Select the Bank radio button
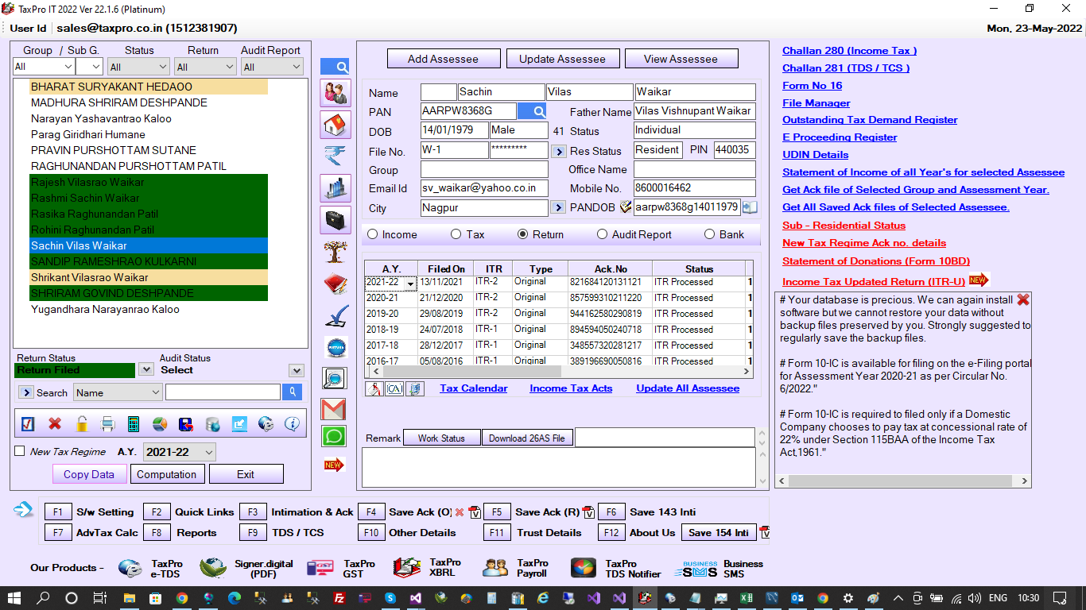This screenshot has height=610, width=1086. click(x=709, y=234)
